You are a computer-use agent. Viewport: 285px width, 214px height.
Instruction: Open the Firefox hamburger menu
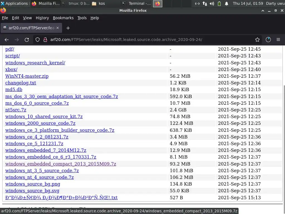278,40
